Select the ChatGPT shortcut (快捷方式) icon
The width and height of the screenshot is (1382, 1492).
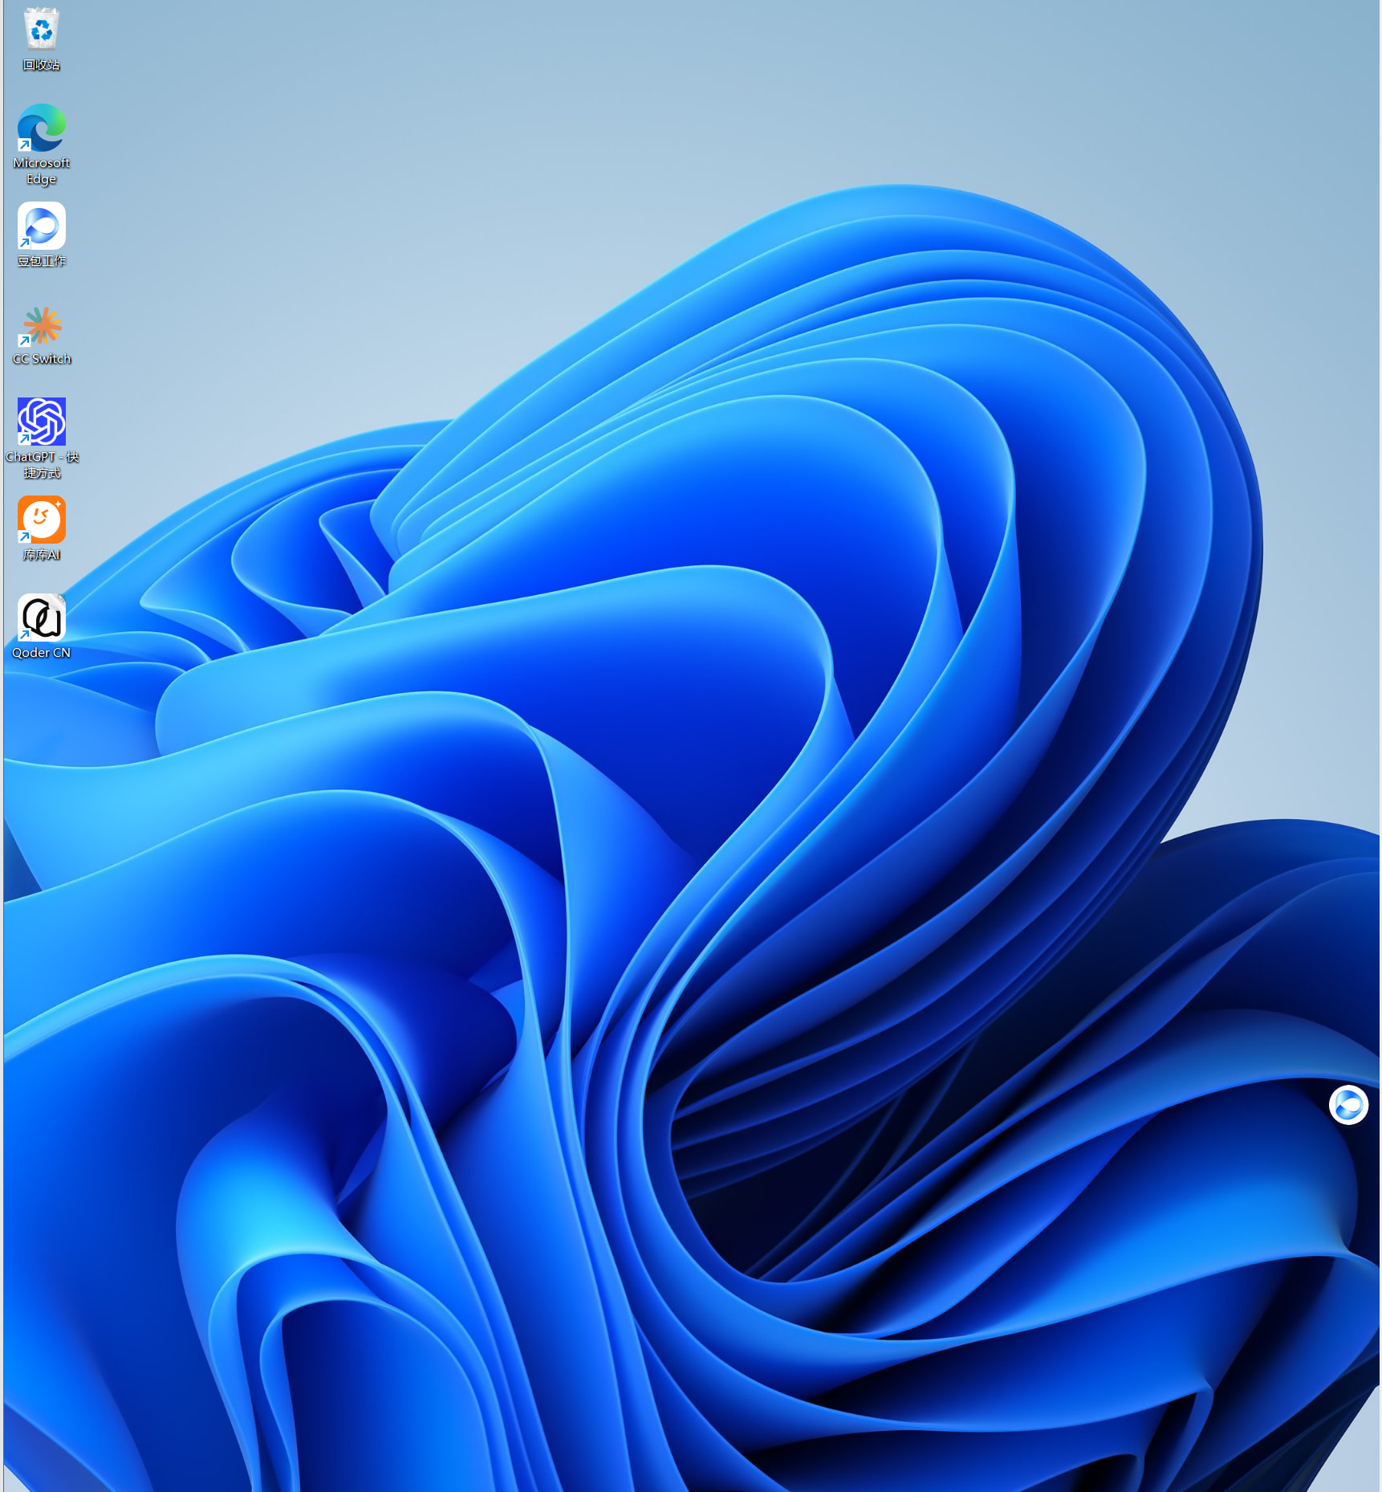click(x=41, y=422)
